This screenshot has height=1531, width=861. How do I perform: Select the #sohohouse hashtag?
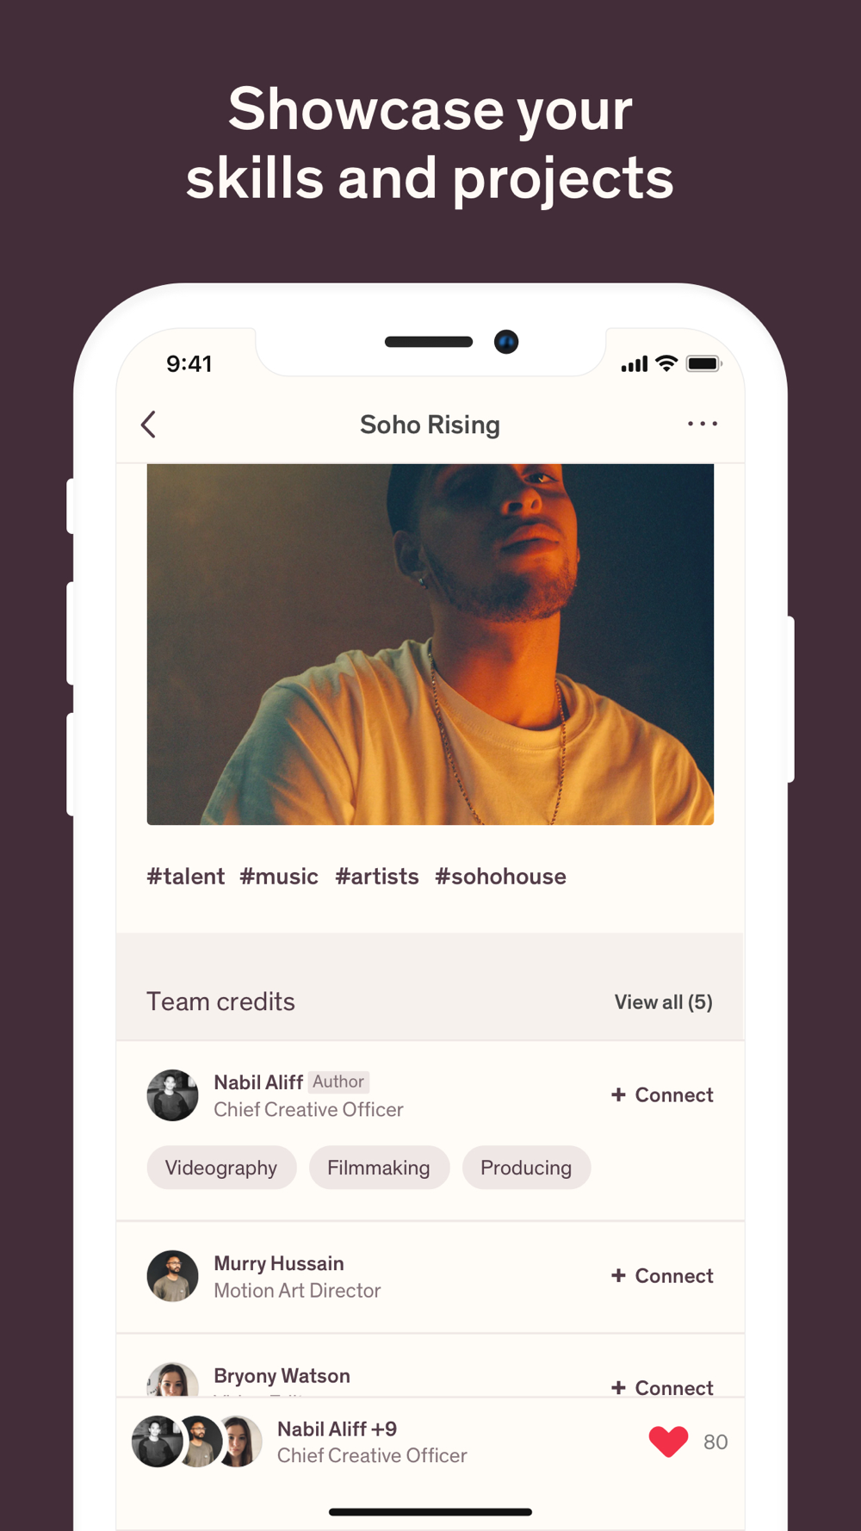pyautogui.click(x=500, y=877)
